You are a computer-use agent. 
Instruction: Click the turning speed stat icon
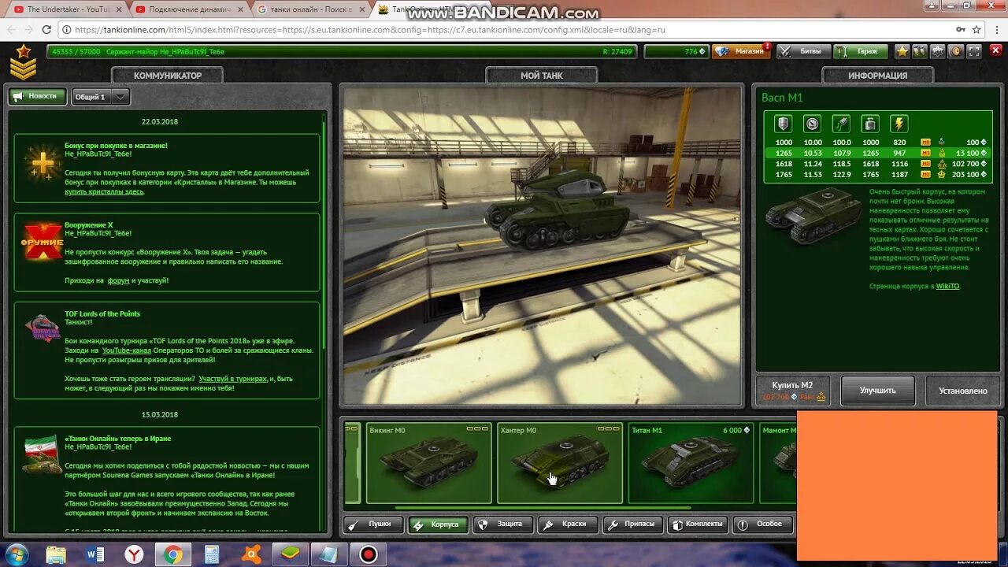pyautogui.click(x=841, y=124)
